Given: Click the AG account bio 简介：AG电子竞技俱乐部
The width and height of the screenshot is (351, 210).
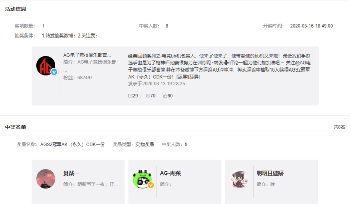Looking at the screenshot, I should 90,62.
